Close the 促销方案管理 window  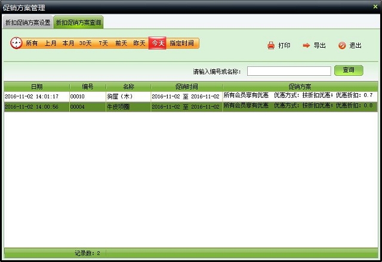tap(375, 7)
